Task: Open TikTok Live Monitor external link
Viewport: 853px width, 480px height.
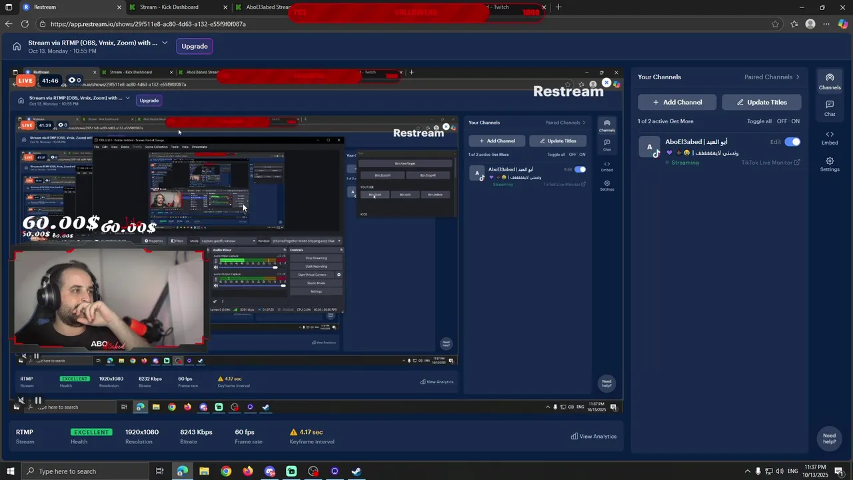Action: click(770, 163)
